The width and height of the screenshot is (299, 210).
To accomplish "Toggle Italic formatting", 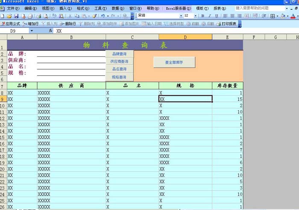I will tap(210, 16).
